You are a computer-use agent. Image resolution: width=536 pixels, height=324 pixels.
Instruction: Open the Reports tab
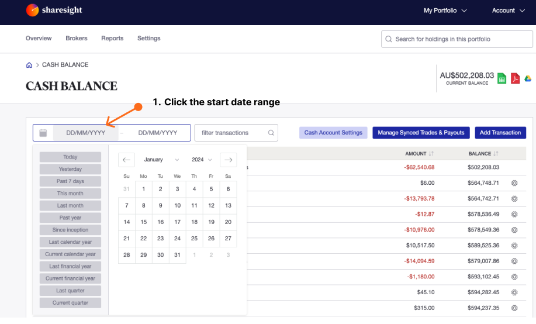112,39
